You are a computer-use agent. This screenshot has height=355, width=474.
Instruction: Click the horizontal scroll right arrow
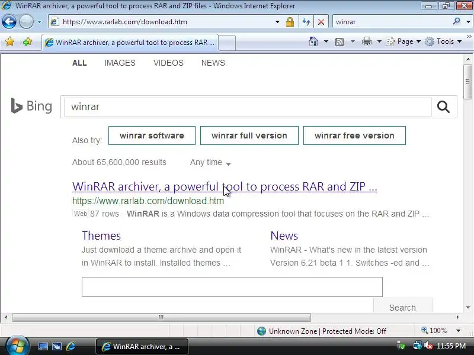[457, 317]
